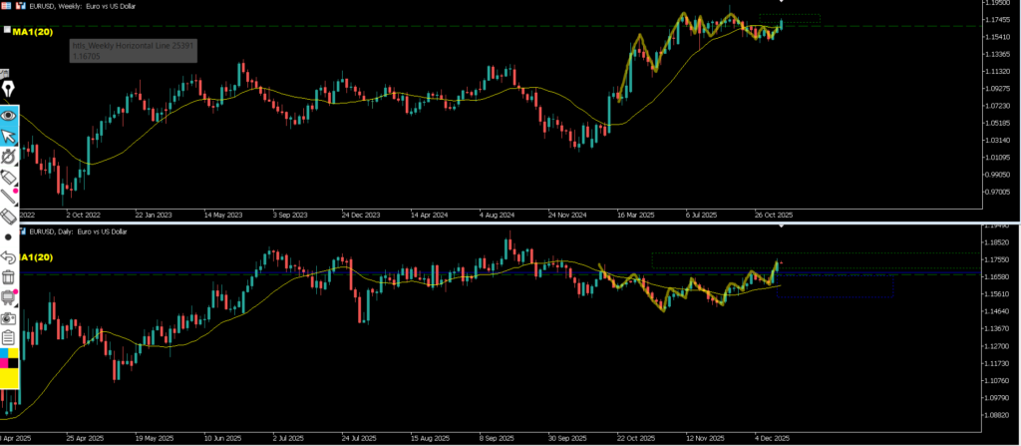This screenshot has width=1021, height=446.
Task: Select the arrow cursor tool
Action: tap(9, 135)
